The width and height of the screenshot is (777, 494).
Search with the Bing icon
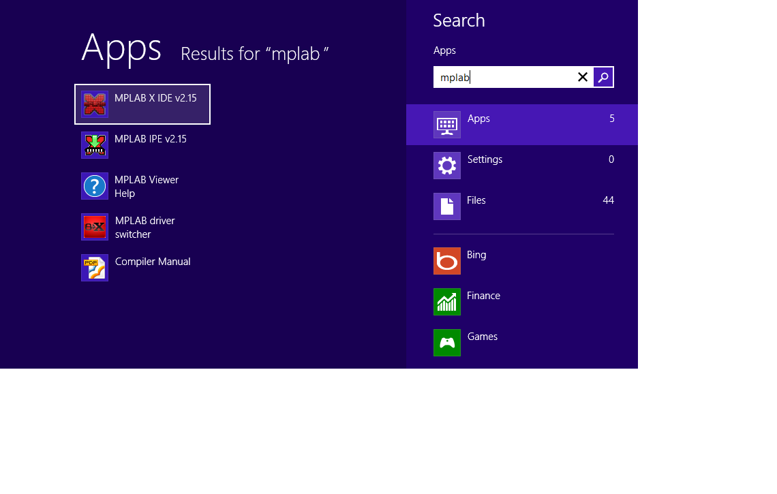pos(447,260)
